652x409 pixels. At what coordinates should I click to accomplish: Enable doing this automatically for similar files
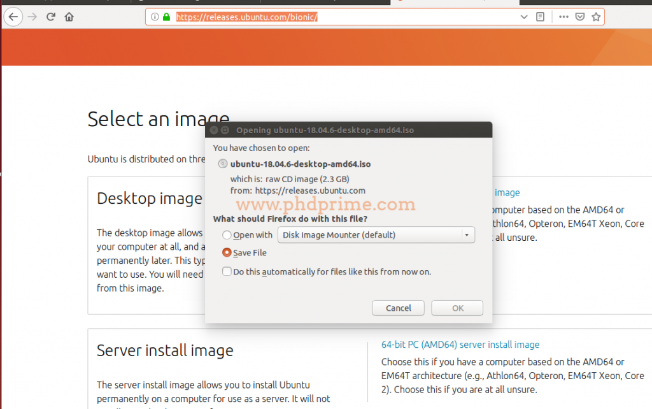coord(227,271)
